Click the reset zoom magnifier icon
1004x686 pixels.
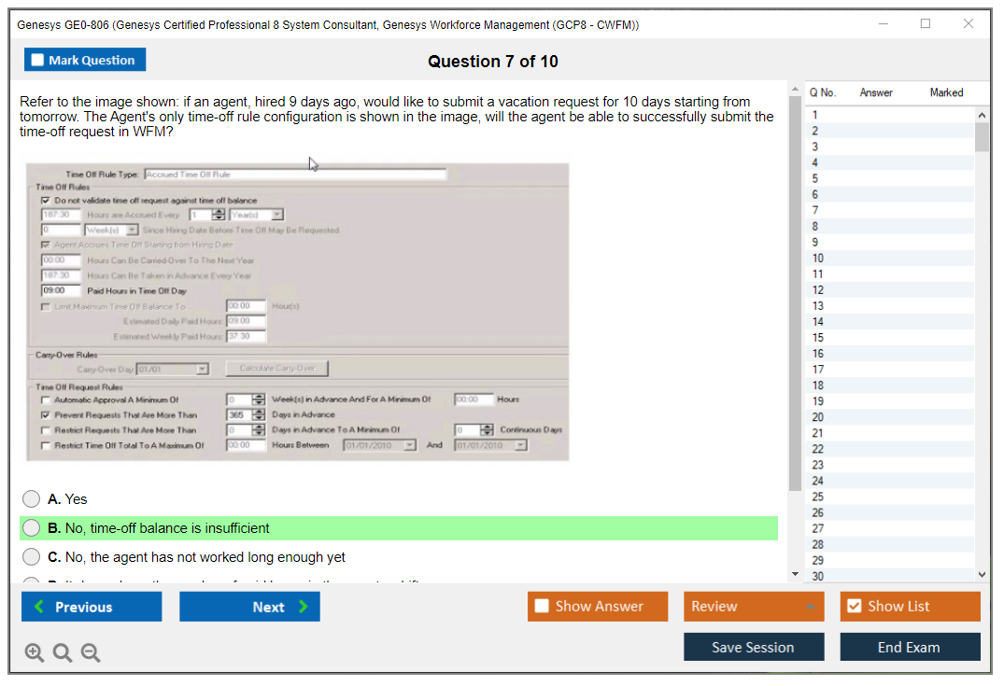pos(63,653)
